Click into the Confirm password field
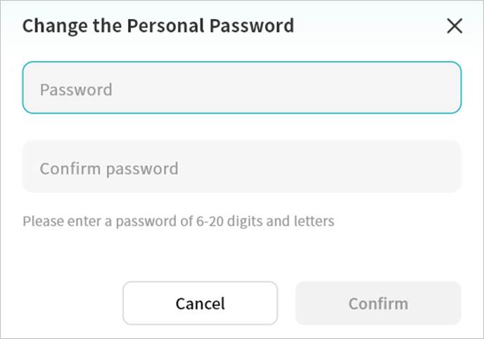 coord(241,167)
